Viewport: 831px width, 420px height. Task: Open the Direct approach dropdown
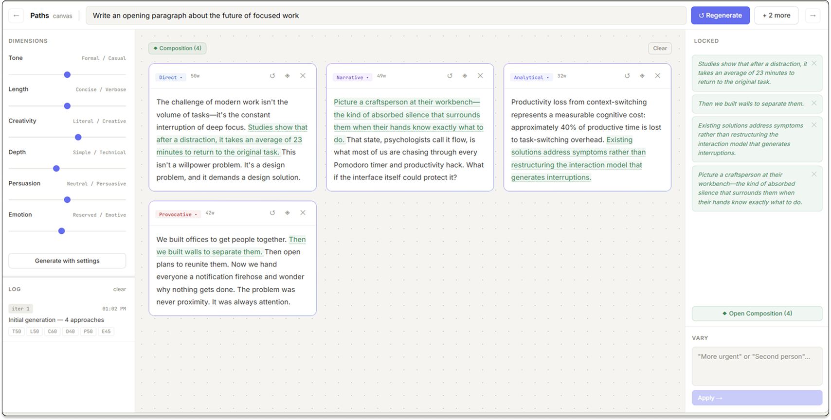point(170,77)
